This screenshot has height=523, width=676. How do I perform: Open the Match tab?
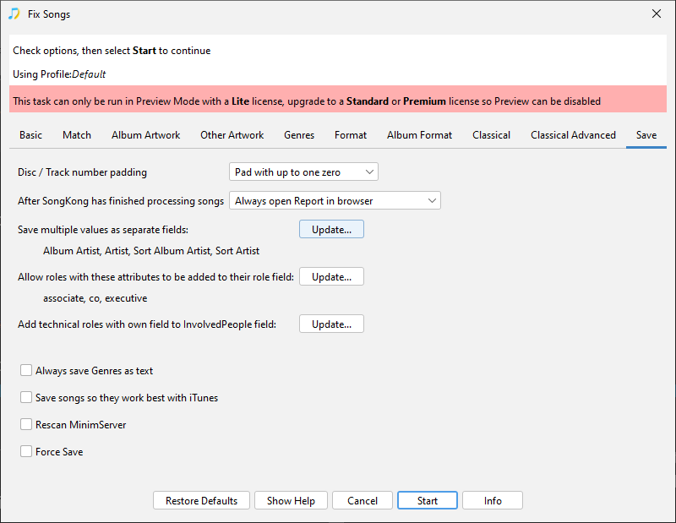pyautogui.click(x=77, y=135)
